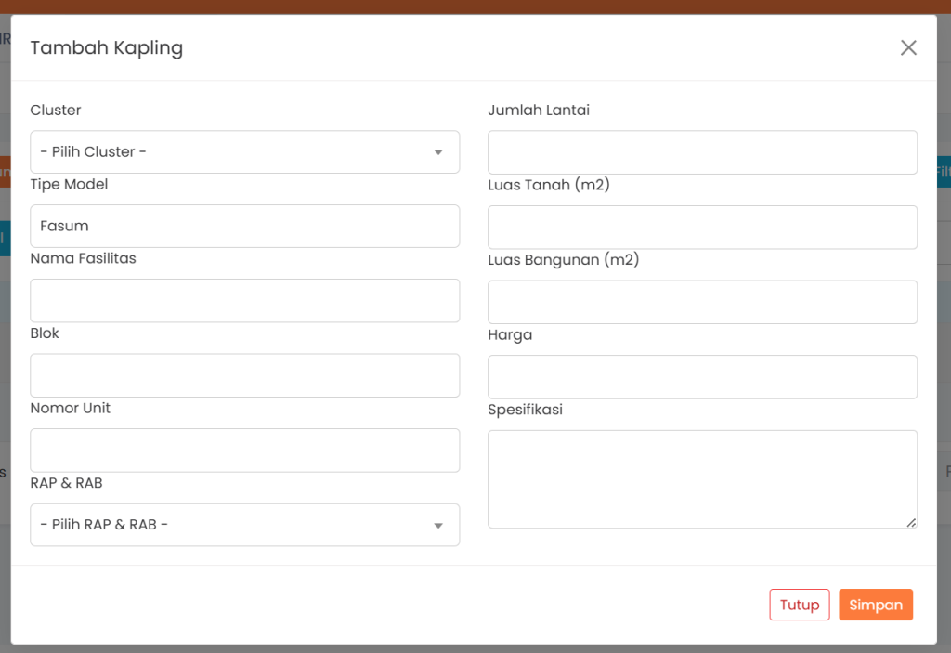This screenshot has width=951, height=653.
Task: Close the Tambah Kapling dialog with X
Action: coord(908,48)
